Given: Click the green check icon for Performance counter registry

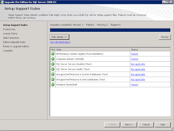Looking at the screenshot, I should point(52,54).
